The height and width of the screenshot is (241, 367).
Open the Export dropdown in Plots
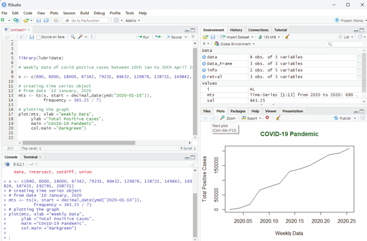click(252, 118)
